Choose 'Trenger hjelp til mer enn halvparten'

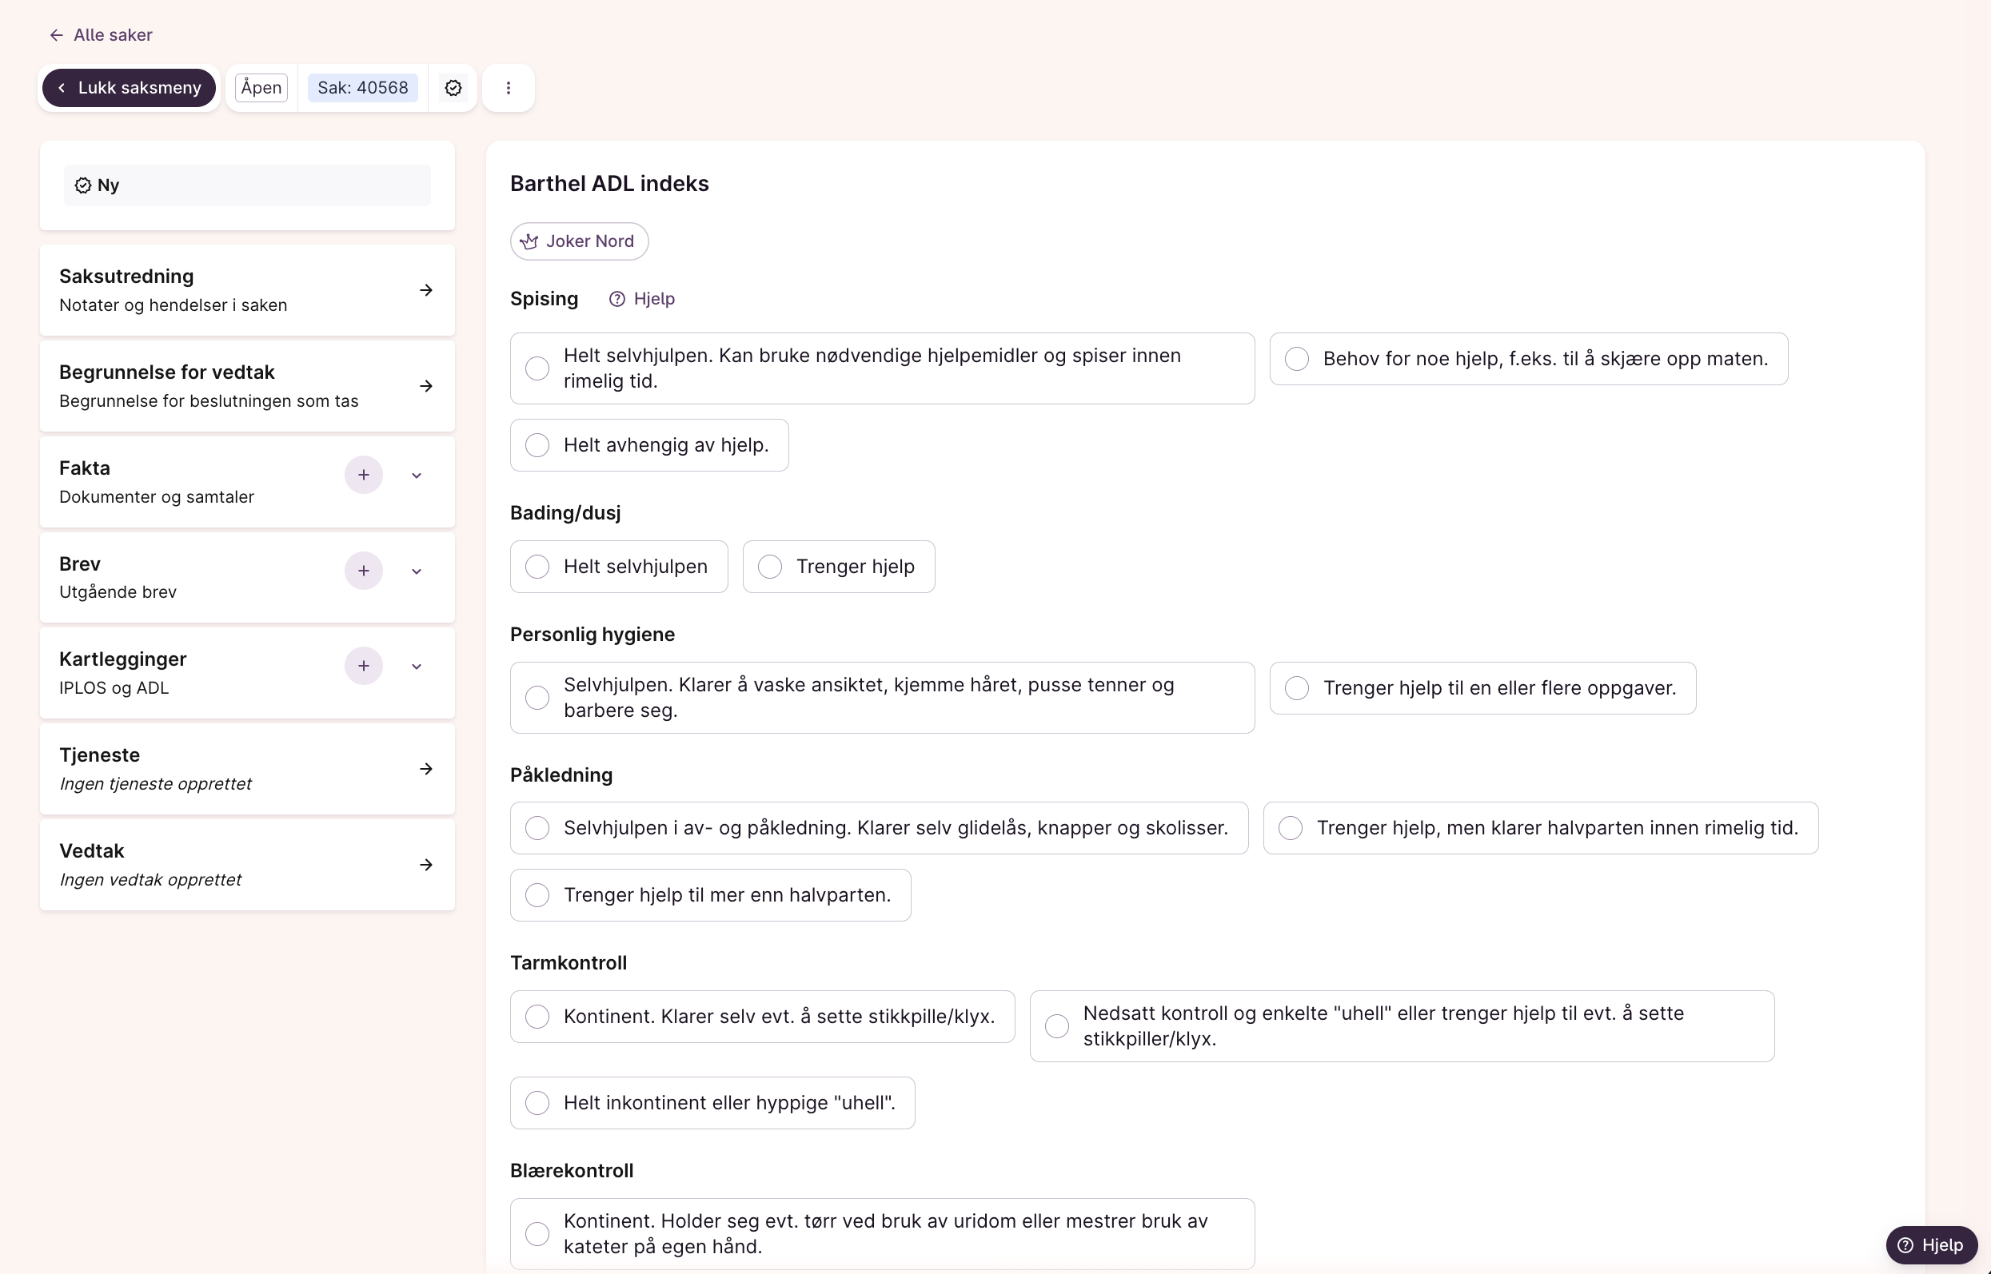click(x=538, y=895)
